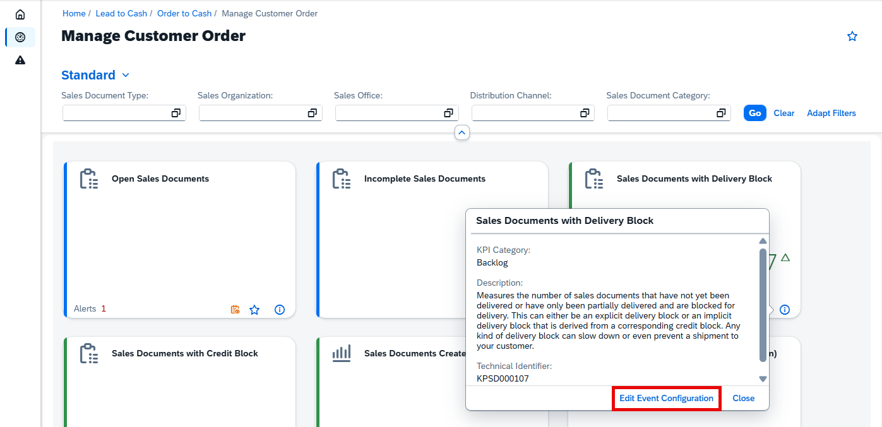The height and width of the screenshot is (427, 882).
Task: Open the Home icon in sidebar
Action: [x=20, y=15]
